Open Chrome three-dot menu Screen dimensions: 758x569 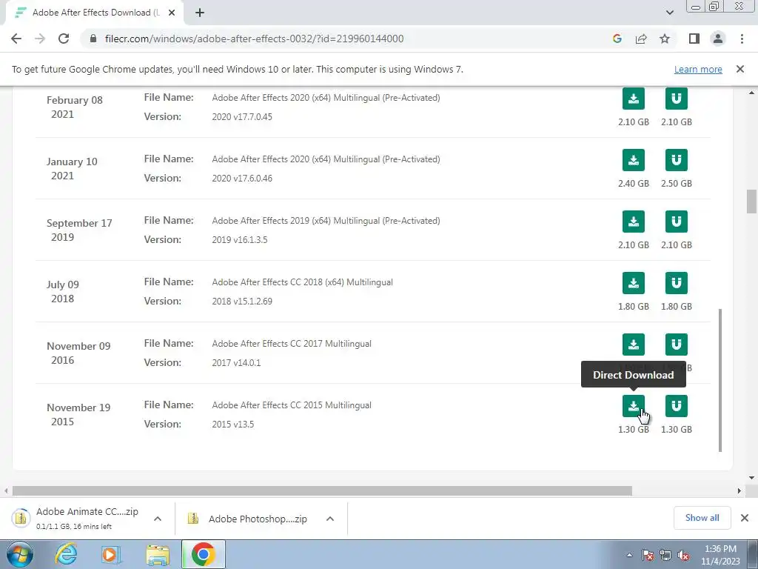coord(742,39)
